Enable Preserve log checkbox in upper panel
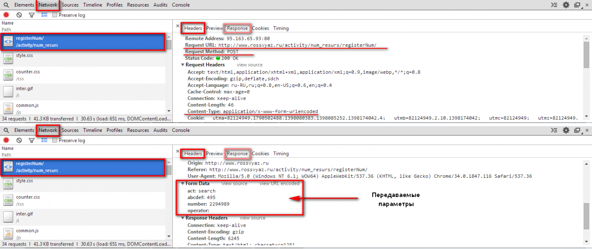The image size is (592, 249). tap(55, 15)
